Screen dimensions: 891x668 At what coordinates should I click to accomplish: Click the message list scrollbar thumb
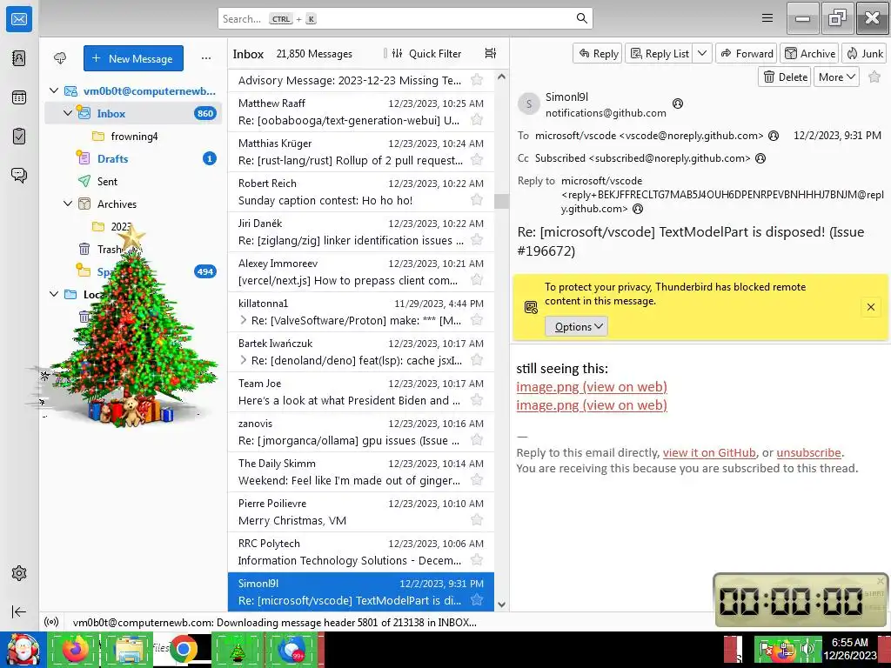(x=501, y=201)
